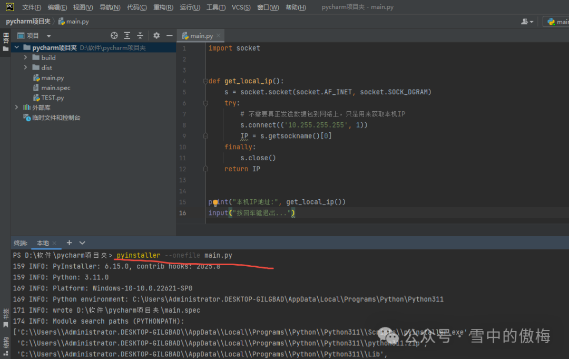569x359 pixels.
Task: Click the yellow intention bulb on line 15
Action: pos(215,202)
